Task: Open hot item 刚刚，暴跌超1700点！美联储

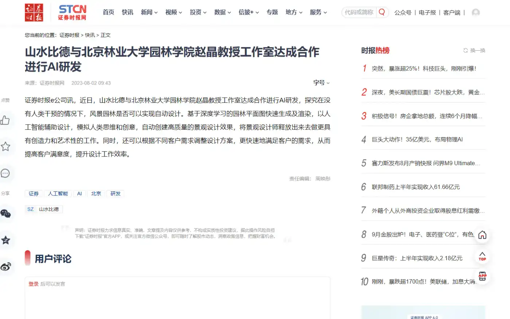Action: [424, 281]
